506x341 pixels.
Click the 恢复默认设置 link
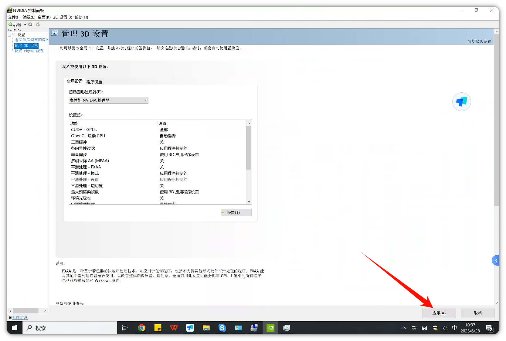tap(479, 41)
